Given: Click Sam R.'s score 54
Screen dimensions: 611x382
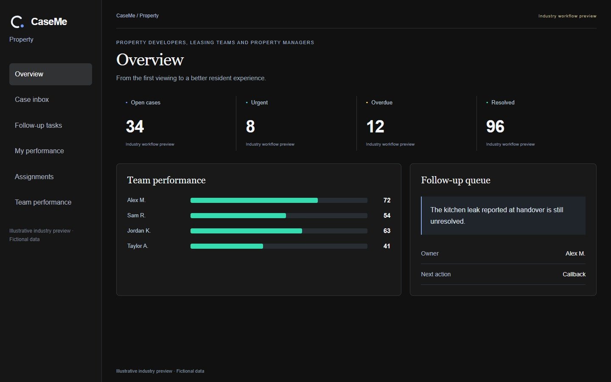Looking at the screenshot, I should (387, 216).
